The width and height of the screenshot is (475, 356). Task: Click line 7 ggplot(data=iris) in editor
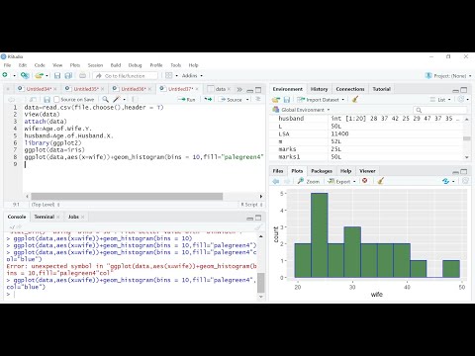click(x=54, y=149)
